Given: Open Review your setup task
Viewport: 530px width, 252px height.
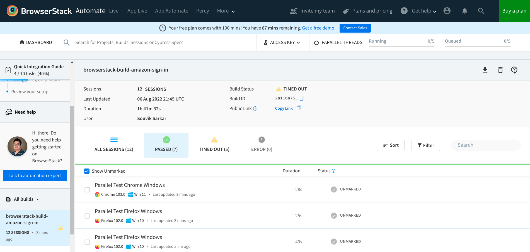Looking at the screenshot, I should tap(30, 92).
